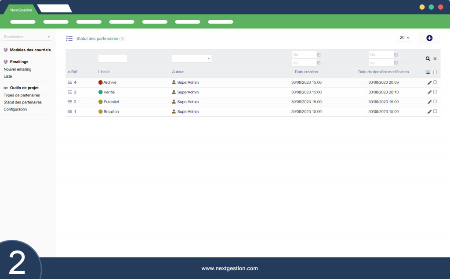Click the list icon next to page title
450x279 pixels.
(69, 39)
